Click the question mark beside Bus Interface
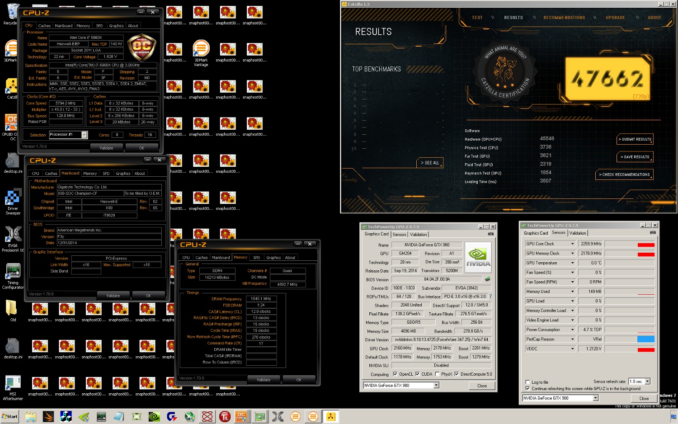678x424 pixels. coord(490,297)
